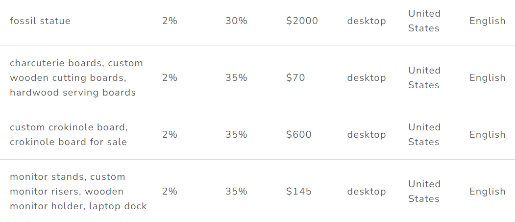Click "desktop" in the fossil statue row
Image resolution: width=515 pixels, height=222 pixels.
pos(367,21)
